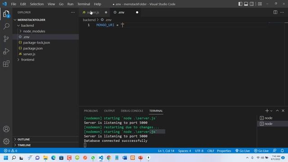Image resolution: width=288 pixels, height=162 pixels.
Task: Go to line via Ln 1, Col 14
Action: [x=166, y=151]
